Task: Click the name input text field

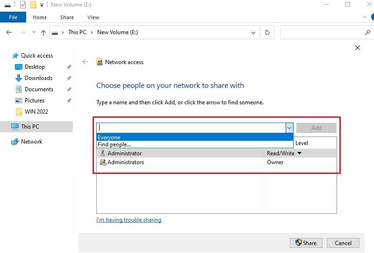Action: pyautogui.click(x=191, y=128)
